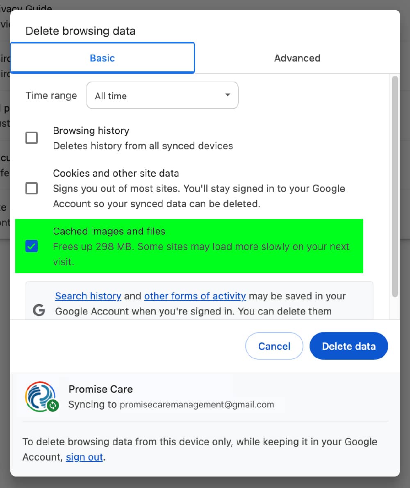410x488 pixels.
Task: Click the dropdown arrow next to All time
Action: point(227,95)
